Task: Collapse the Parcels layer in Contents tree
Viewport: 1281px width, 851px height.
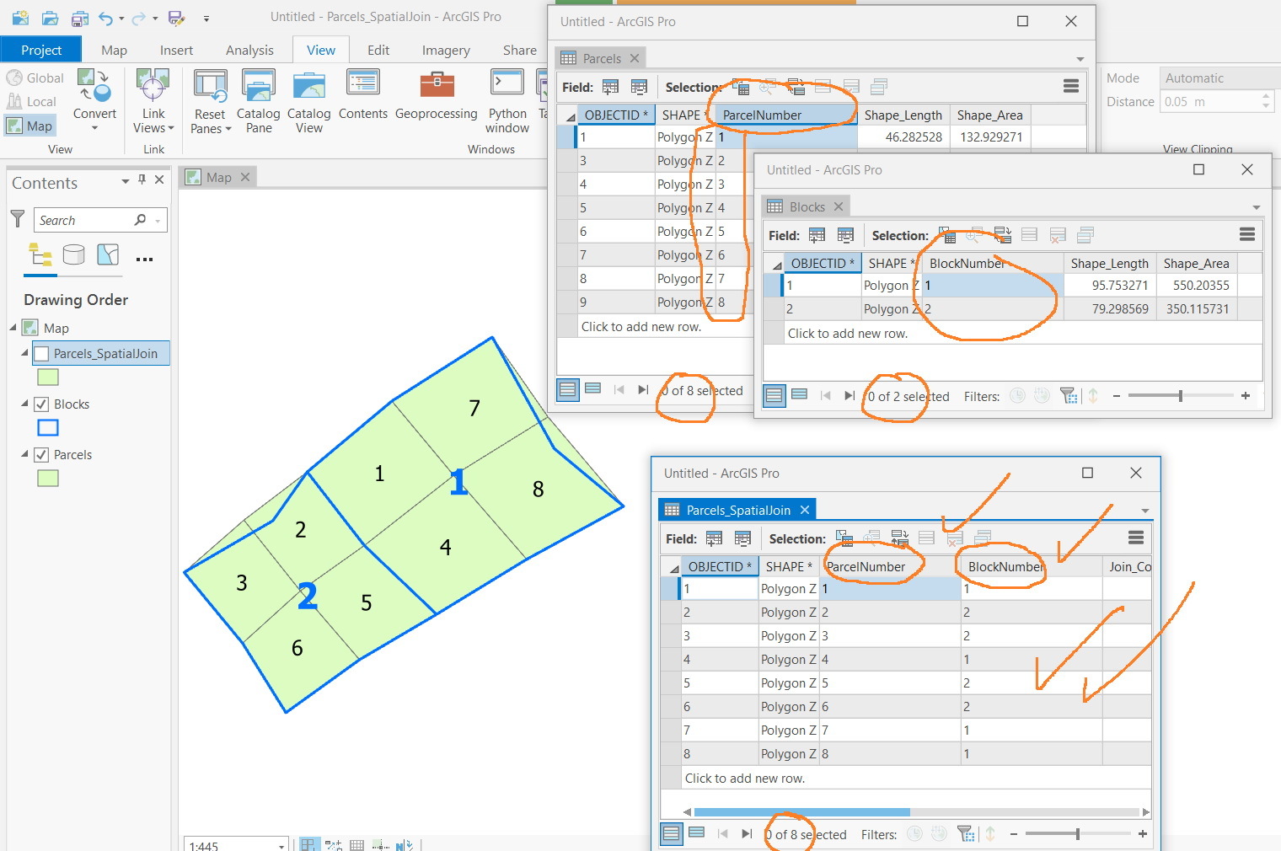Action: (24, 454)
